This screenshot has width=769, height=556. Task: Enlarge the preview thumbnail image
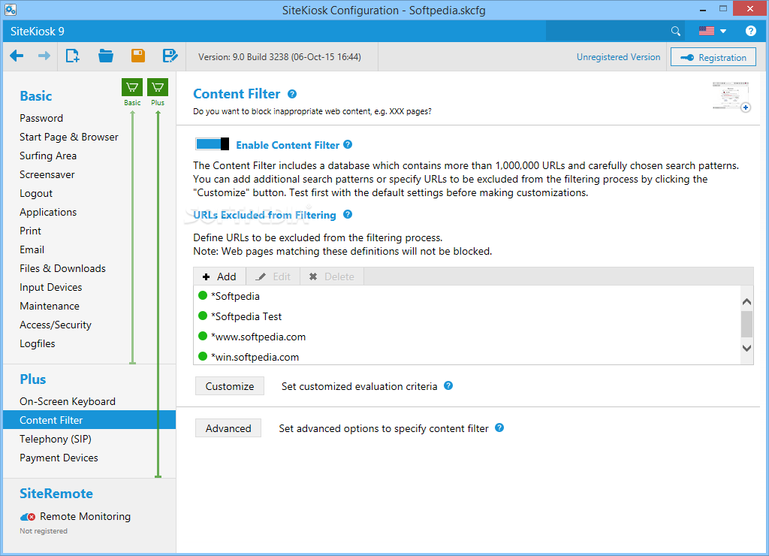[x=731, y=96]
